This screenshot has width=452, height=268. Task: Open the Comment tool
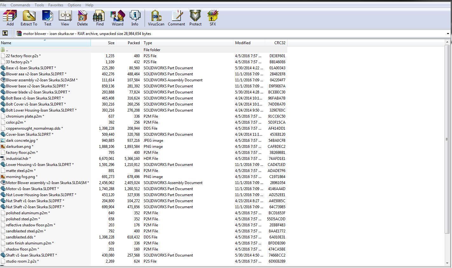(176, 18)
